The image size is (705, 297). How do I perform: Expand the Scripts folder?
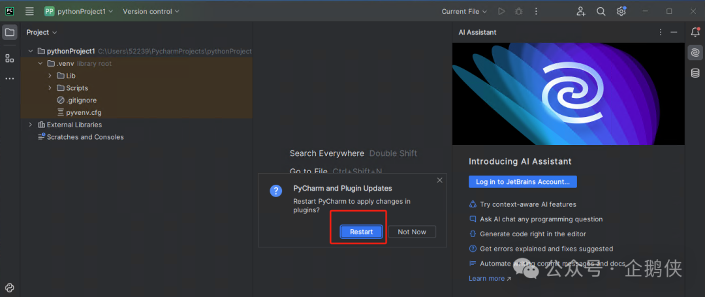point(50,88)
